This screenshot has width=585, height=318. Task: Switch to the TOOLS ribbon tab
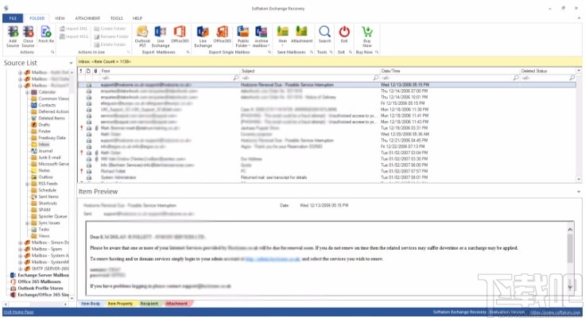[x=116, y=18]
